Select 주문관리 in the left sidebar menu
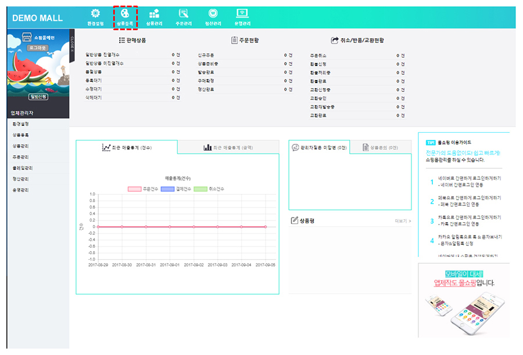The height and width of the screenshot is (355, 523). pyautogui.click(x=21, y=157)
